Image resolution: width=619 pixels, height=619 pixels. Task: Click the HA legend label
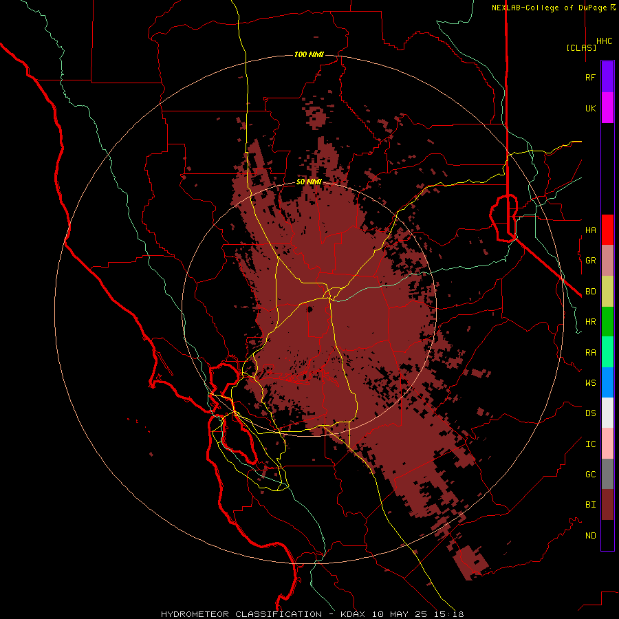[590, 230]
